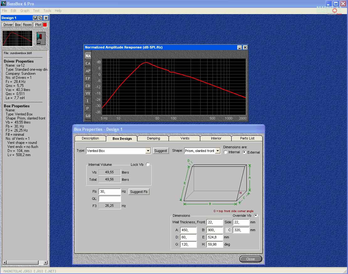
Task: Click the Fb input field
Action: pyautogui.click(x=110, y=192)
